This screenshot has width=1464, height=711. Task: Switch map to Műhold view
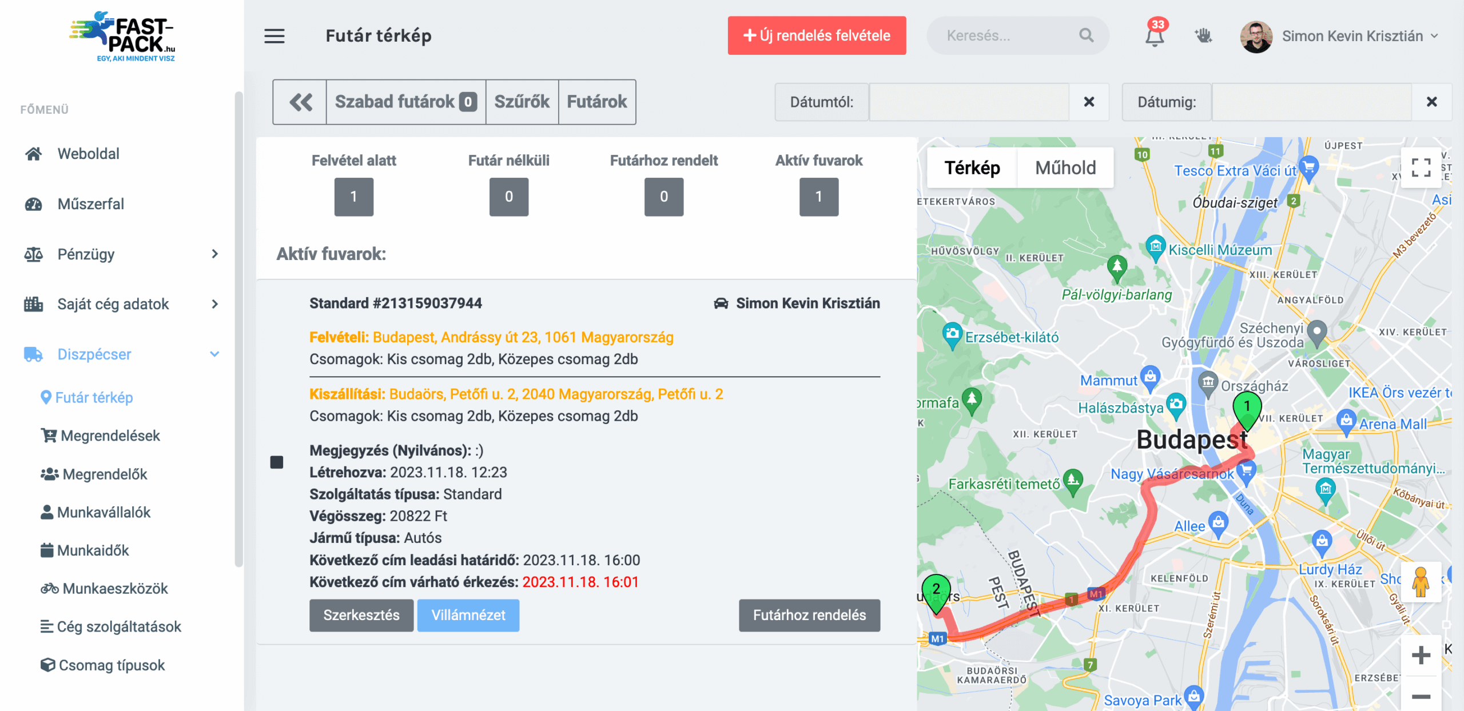point(1065,168)
